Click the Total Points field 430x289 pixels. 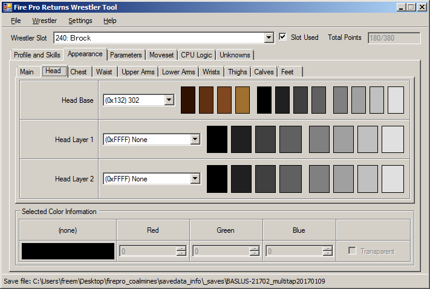click(x=394, y=37)
